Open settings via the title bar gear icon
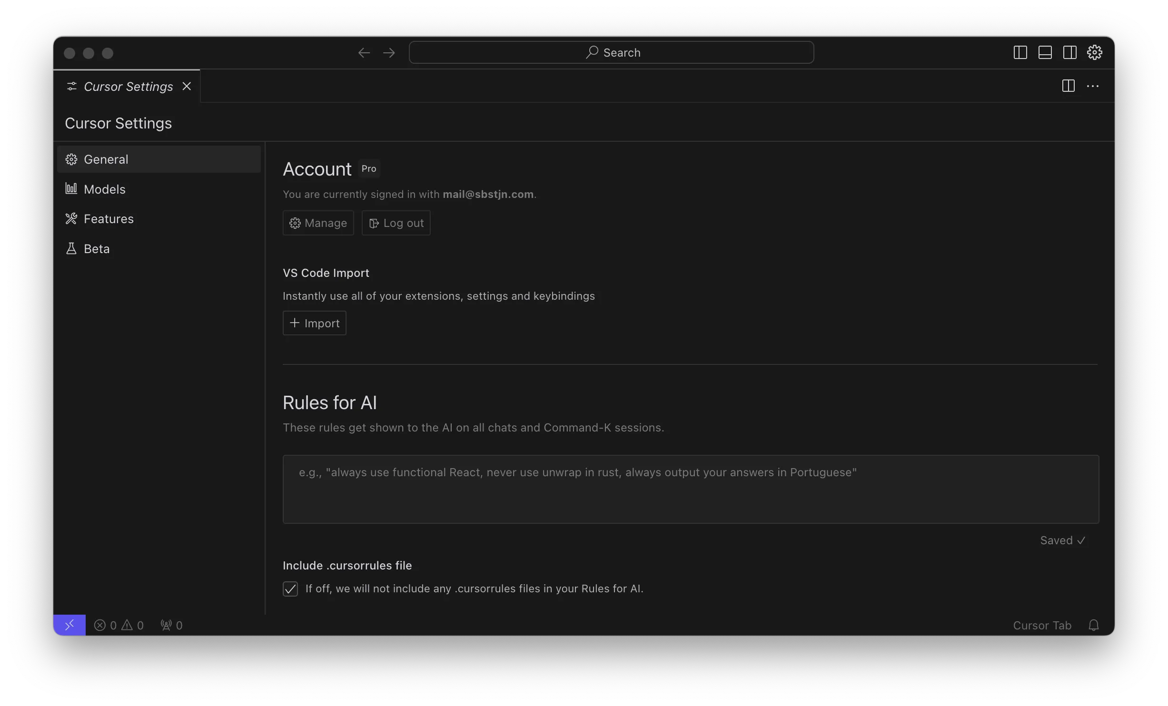1168x706 pixels. [x=1094, y=52]
